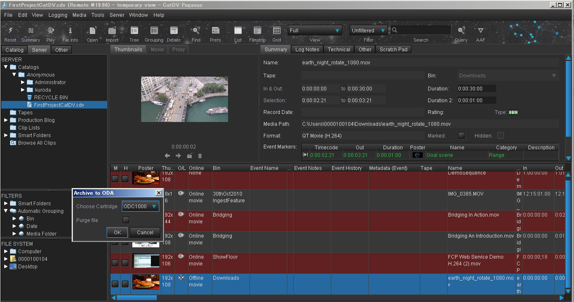This screenshot has height=302, width=574.
Task: Go to previous thumbnail arrow
Action: [x=167, y=156]
